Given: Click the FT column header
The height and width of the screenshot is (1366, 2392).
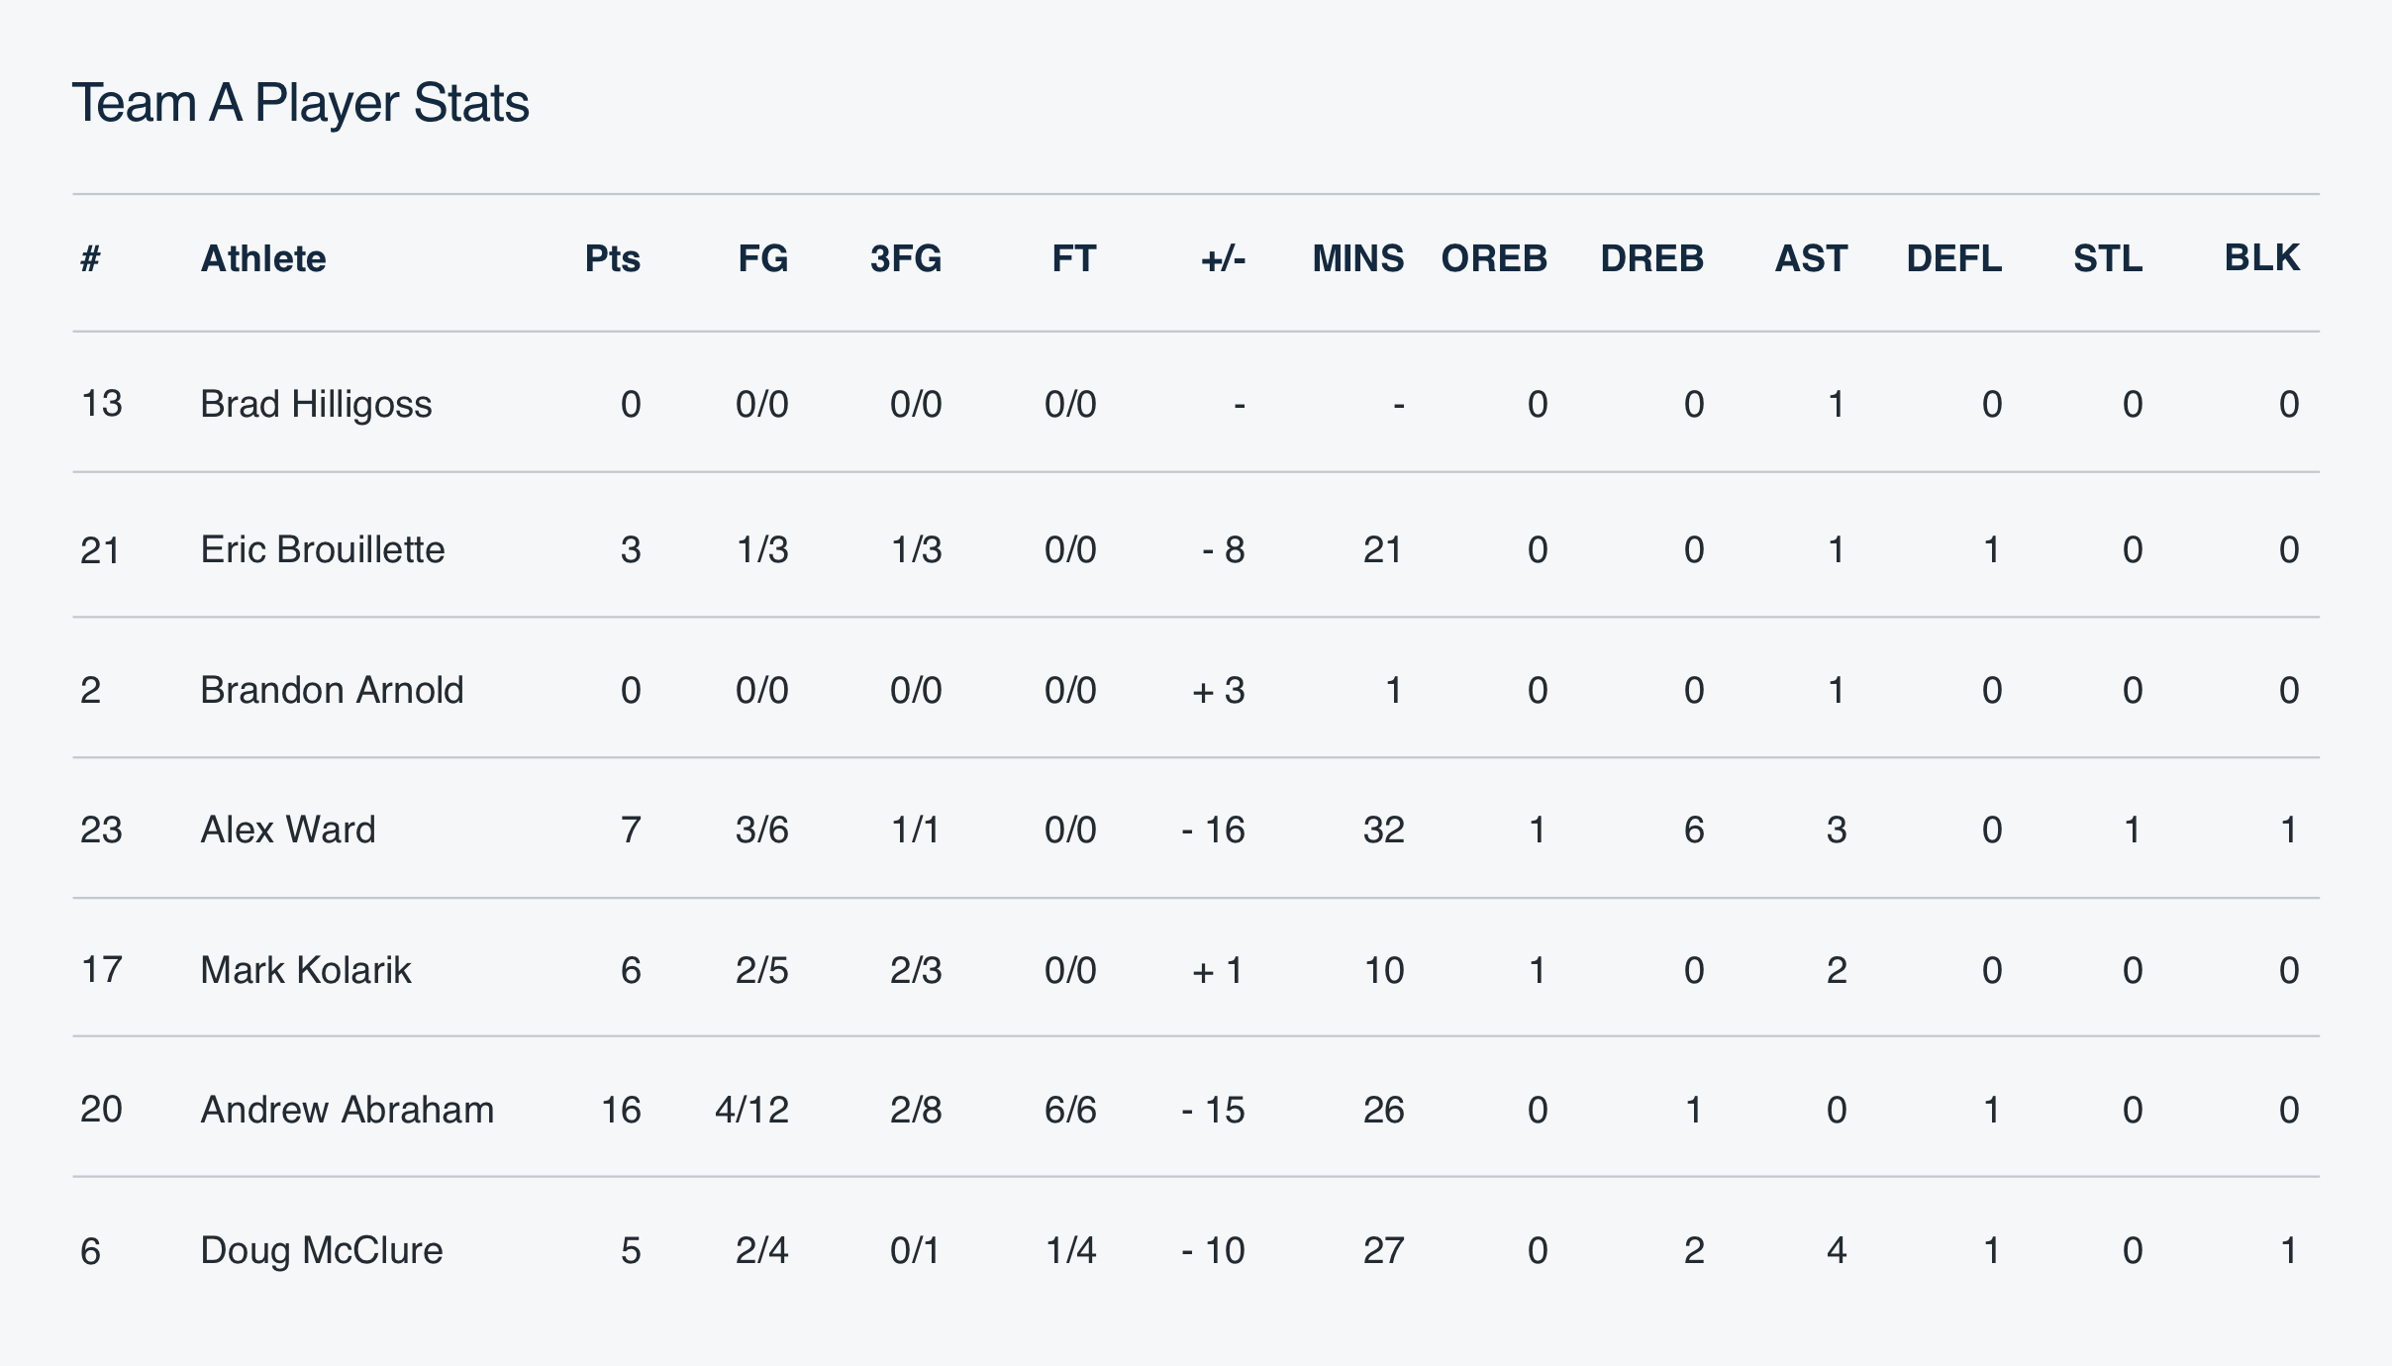Looking at the screenshot, I should click(1073, 259).
